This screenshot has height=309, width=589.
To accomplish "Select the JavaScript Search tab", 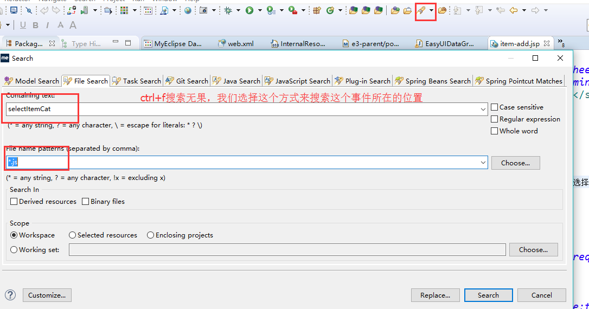I will (x=297, y=81).
